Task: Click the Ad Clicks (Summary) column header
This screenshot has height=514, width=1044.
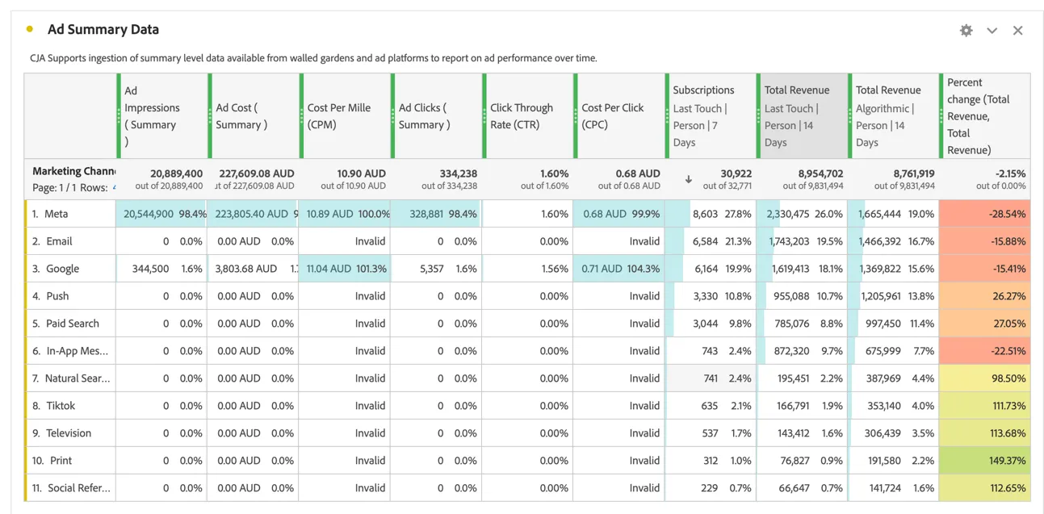Action: point(436,116)
